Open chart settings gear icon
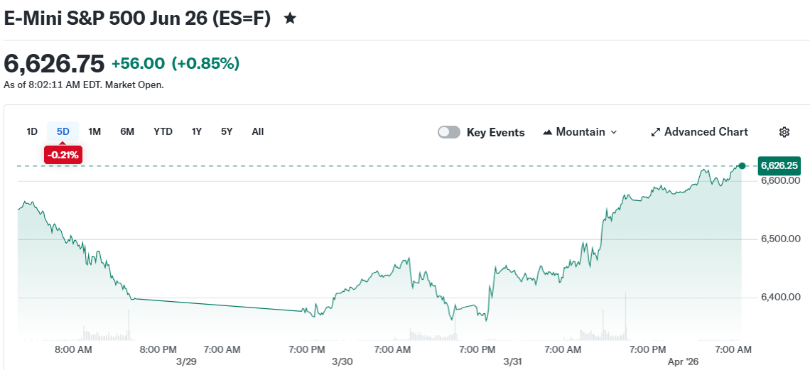Screen dimensions: 810x370 coord(784,132)
